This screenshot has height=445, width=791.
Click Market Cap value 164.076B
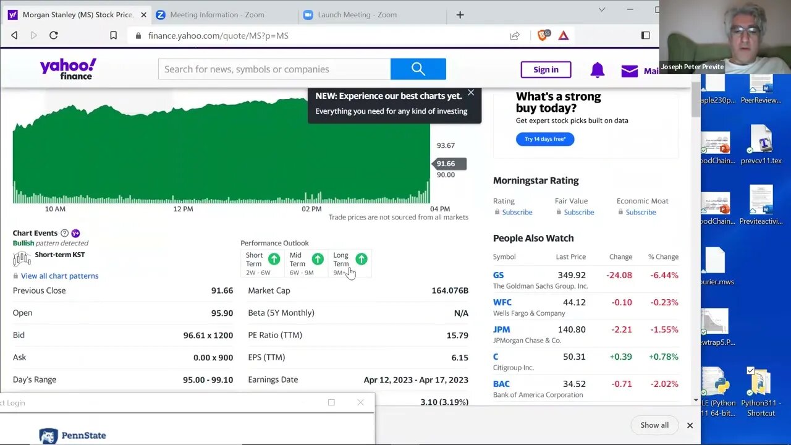tap(450, 290)
